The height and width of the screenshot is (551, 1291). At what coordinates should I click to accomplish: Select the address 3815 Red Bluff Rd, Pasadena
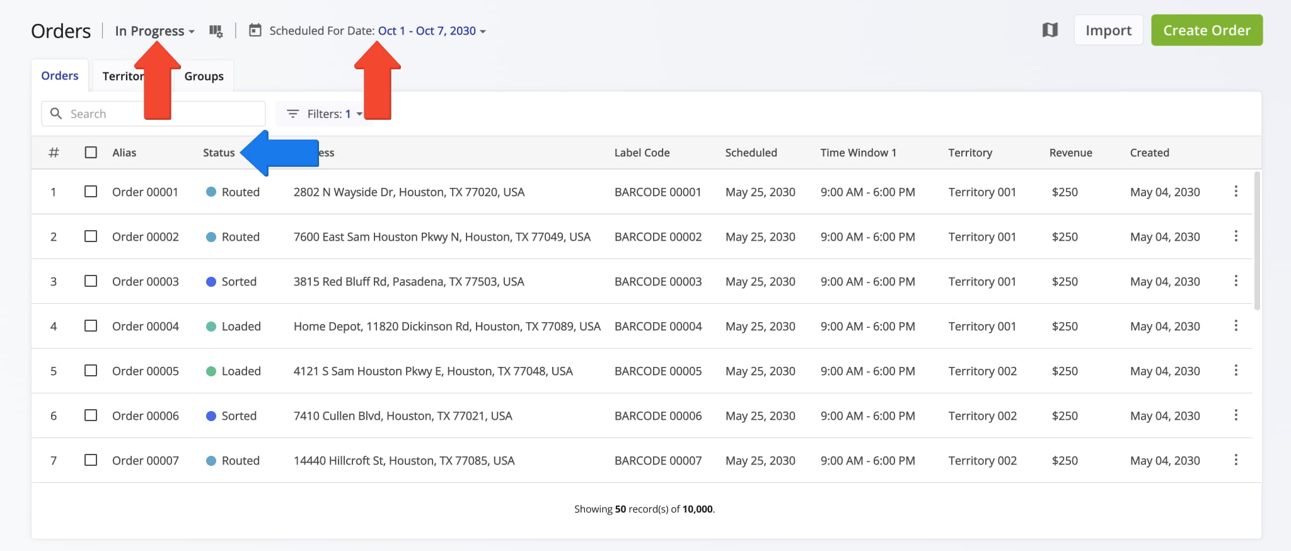click(408, 281)
